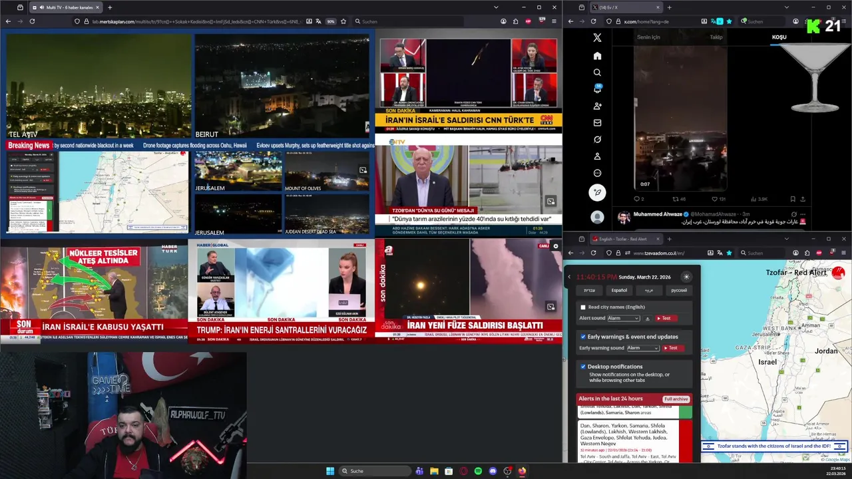This screenshot has height=479, width=852.
Task: Open X notifications with the 14 badge
Action: 597,89
